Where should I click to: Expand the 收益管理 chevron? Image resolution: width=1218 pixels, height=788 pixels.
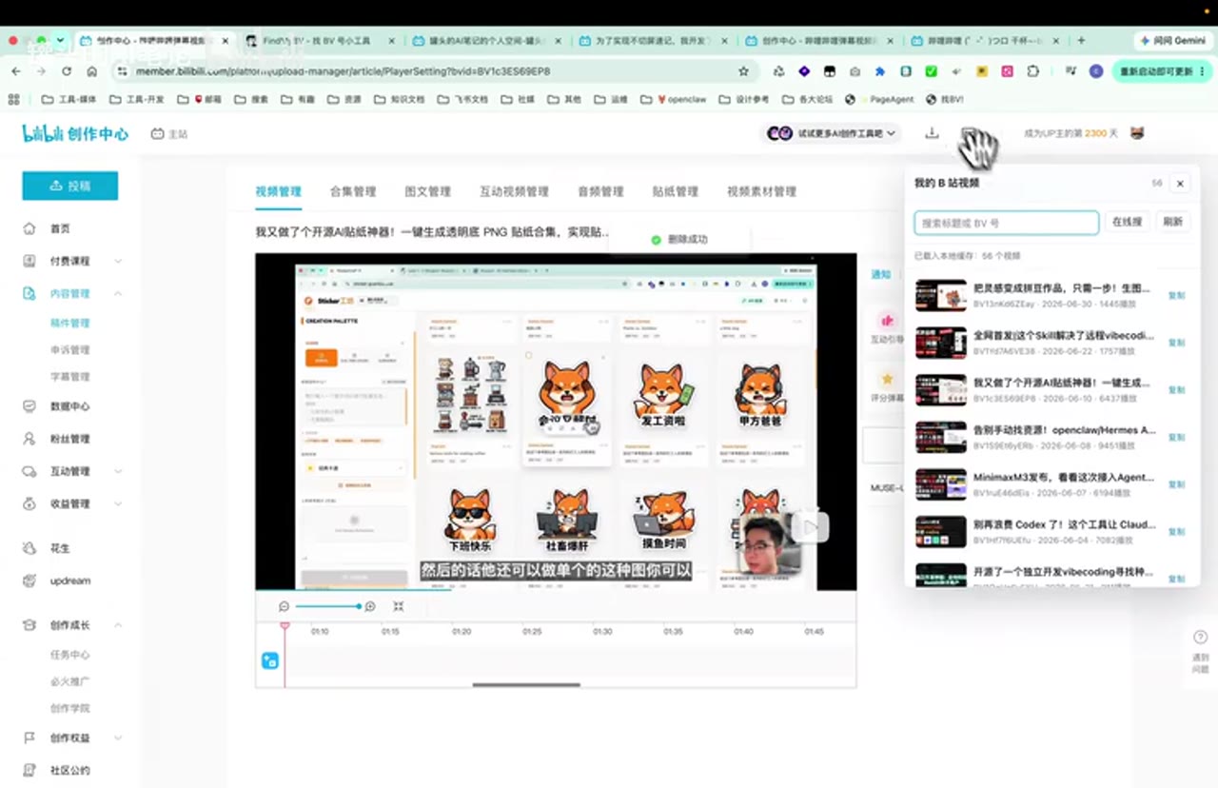point(118,503)
